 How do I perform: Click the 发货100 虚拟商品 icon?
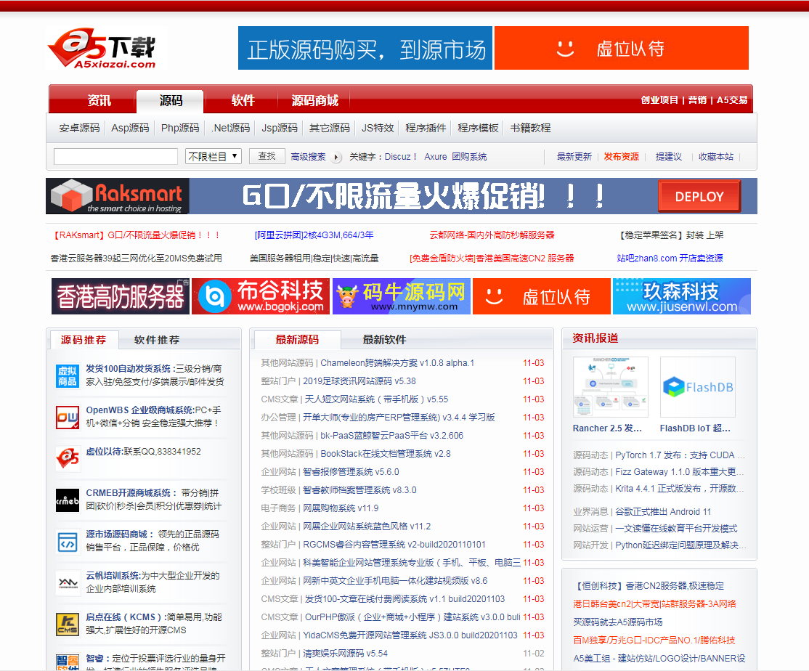click(68, 376)
